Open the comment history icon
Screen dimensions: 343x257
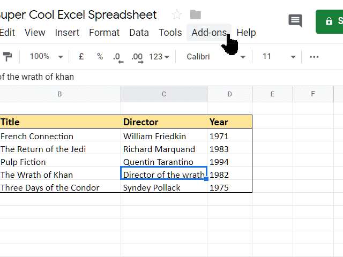[x=295, y=21]
